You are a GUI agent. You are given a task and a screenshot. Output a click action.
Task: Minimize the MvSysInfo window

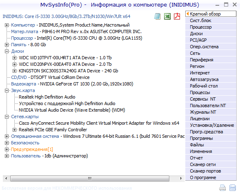[x=217, y=5]
